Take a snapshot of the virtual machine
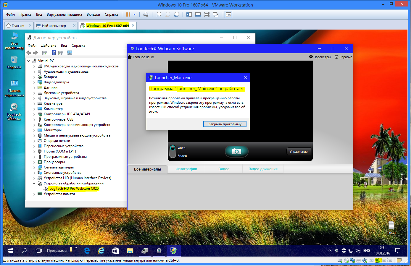Screen dimensions: 411x266 159,14
